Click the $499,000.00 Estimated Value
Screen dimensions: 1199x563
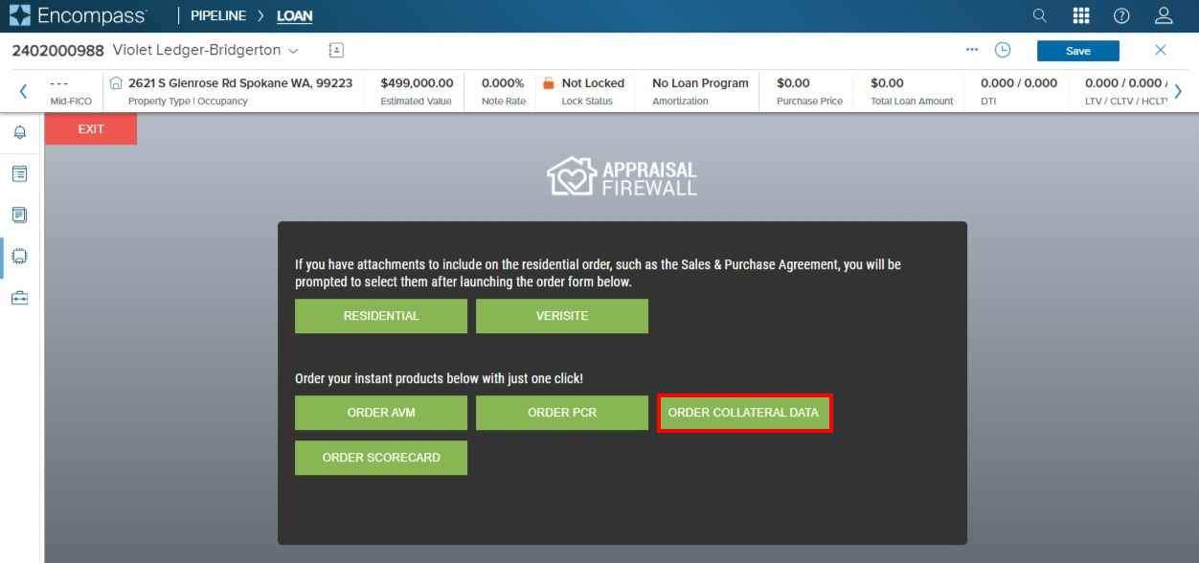[x=417, y=83]
